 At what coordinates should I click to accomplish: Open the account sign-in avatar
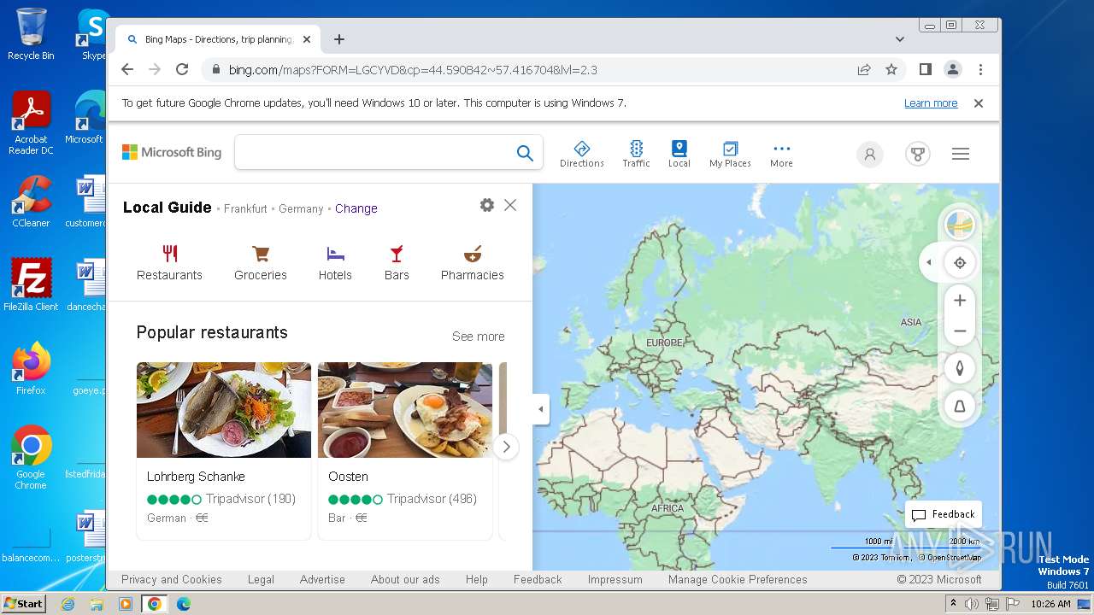click(x=870, y=154)
